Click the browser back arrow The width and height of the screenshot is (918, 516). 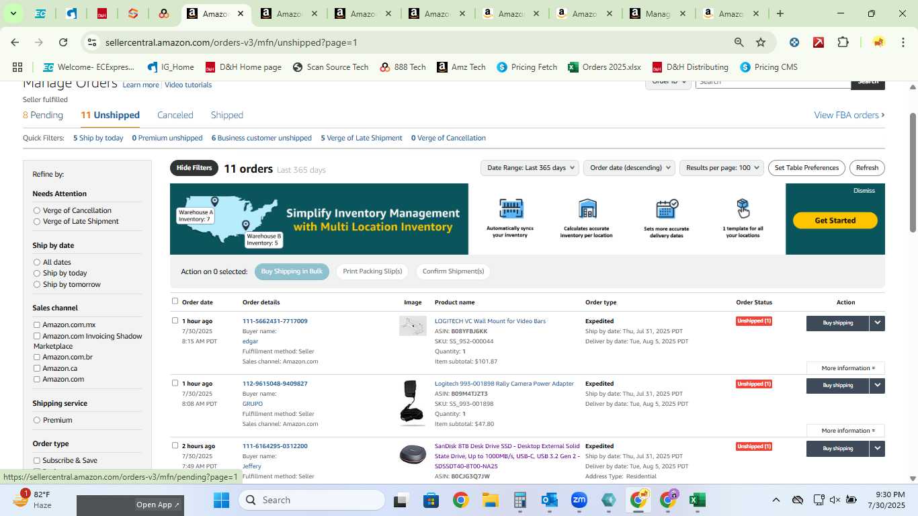(x=15, y=42)
